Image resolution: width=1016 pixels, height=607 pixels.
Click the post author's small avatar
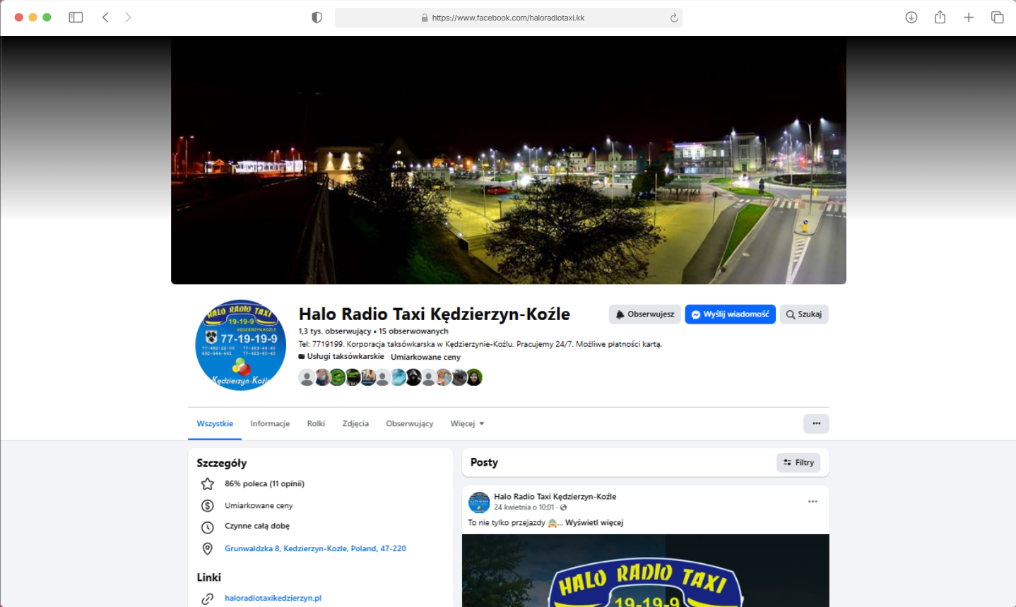(479, 502)
